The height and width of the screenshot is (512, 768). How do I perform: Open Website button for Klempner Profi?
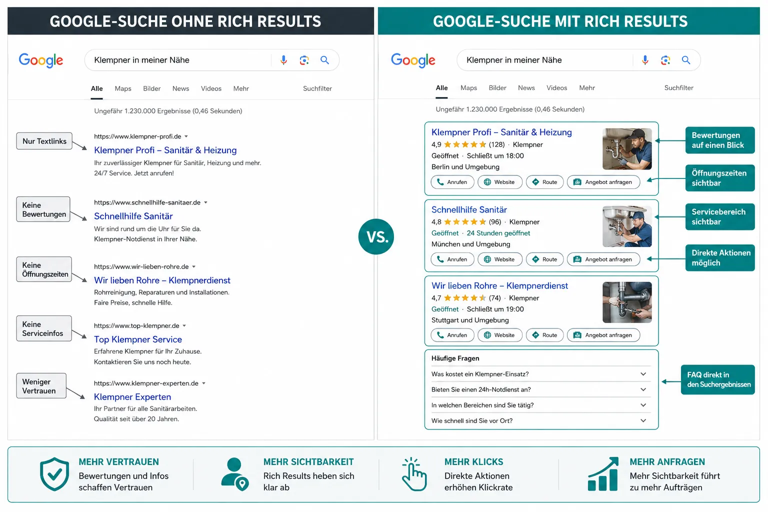[x=500, y=182]
